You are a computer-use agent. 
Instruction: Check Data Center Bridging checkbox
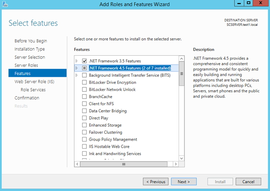(84, 111)
